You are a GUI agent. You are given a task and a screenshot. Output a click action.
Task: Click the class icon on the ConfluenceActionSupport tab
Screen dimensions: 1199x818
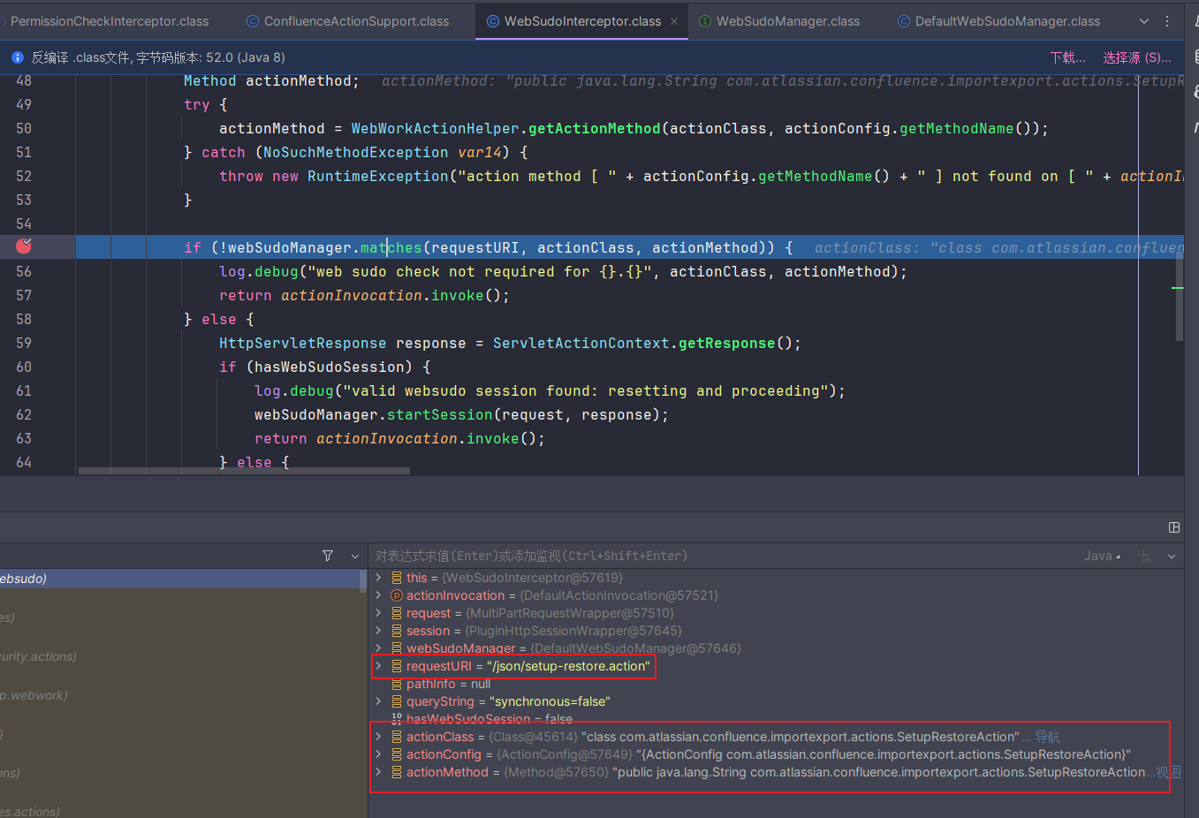tap(253, 21)
